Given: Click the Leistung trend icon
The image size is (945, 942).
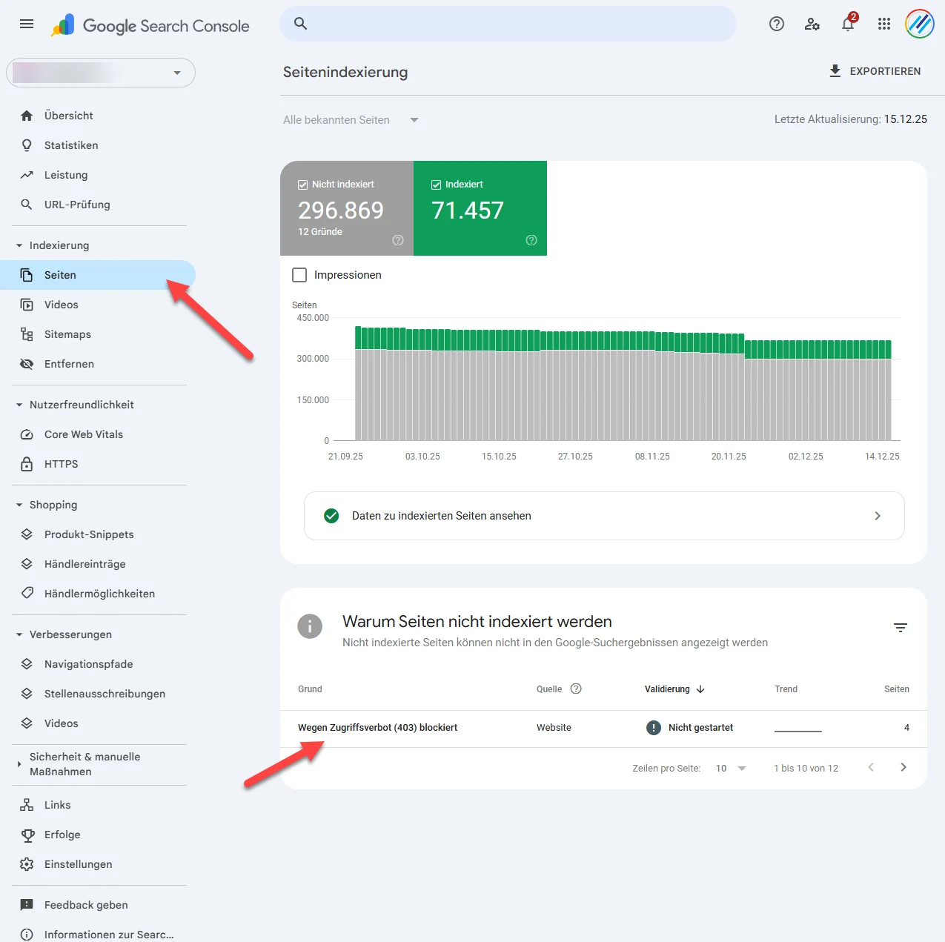Looking at the screenshot, I should pyautogui.click(x=27, y=175).
